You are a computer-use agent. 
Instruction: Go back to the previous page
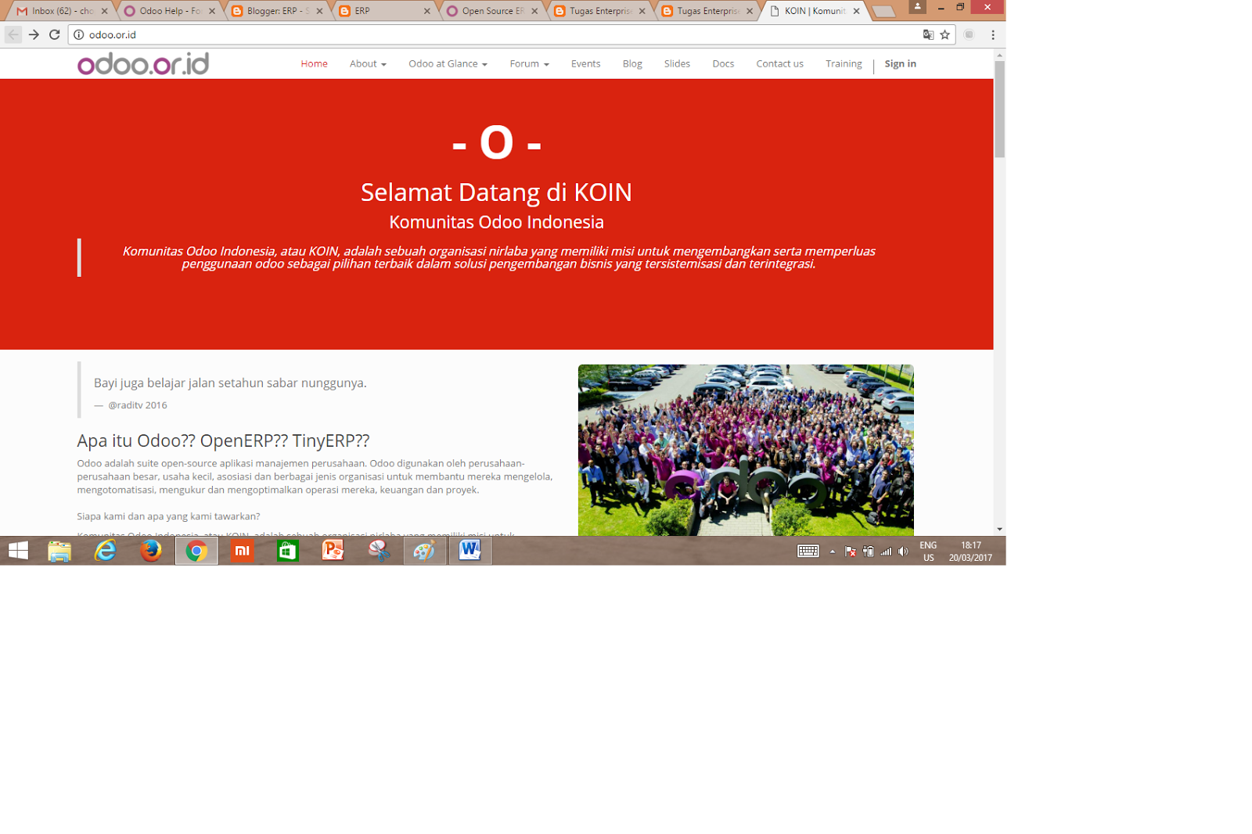(13, 34)
